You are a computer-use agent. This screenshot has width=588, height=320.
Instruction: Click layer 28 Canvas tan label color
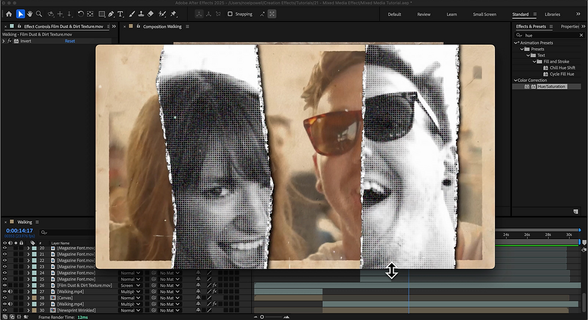tap(34, 298)
